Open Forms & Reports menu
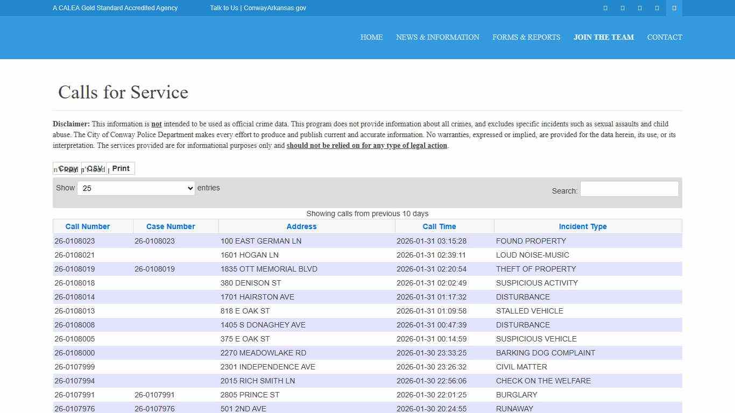This screenshot has width=735, height=413. click(526, 37)
